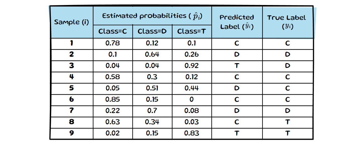The height and width of the screenshot is (146, 361).
Task: Select sample number 4 cell
Action: (72, 77)
